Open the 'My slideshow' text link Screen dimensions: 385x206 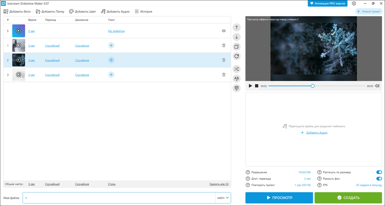(x=116, y=31)
